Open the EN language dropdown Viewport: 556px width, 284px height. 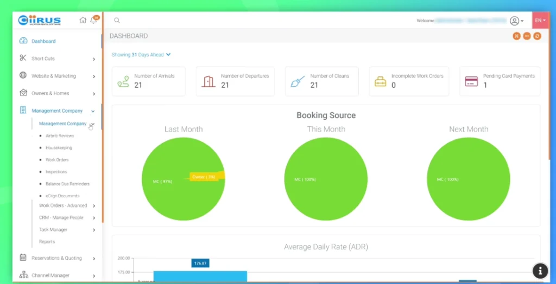[540, 21]
